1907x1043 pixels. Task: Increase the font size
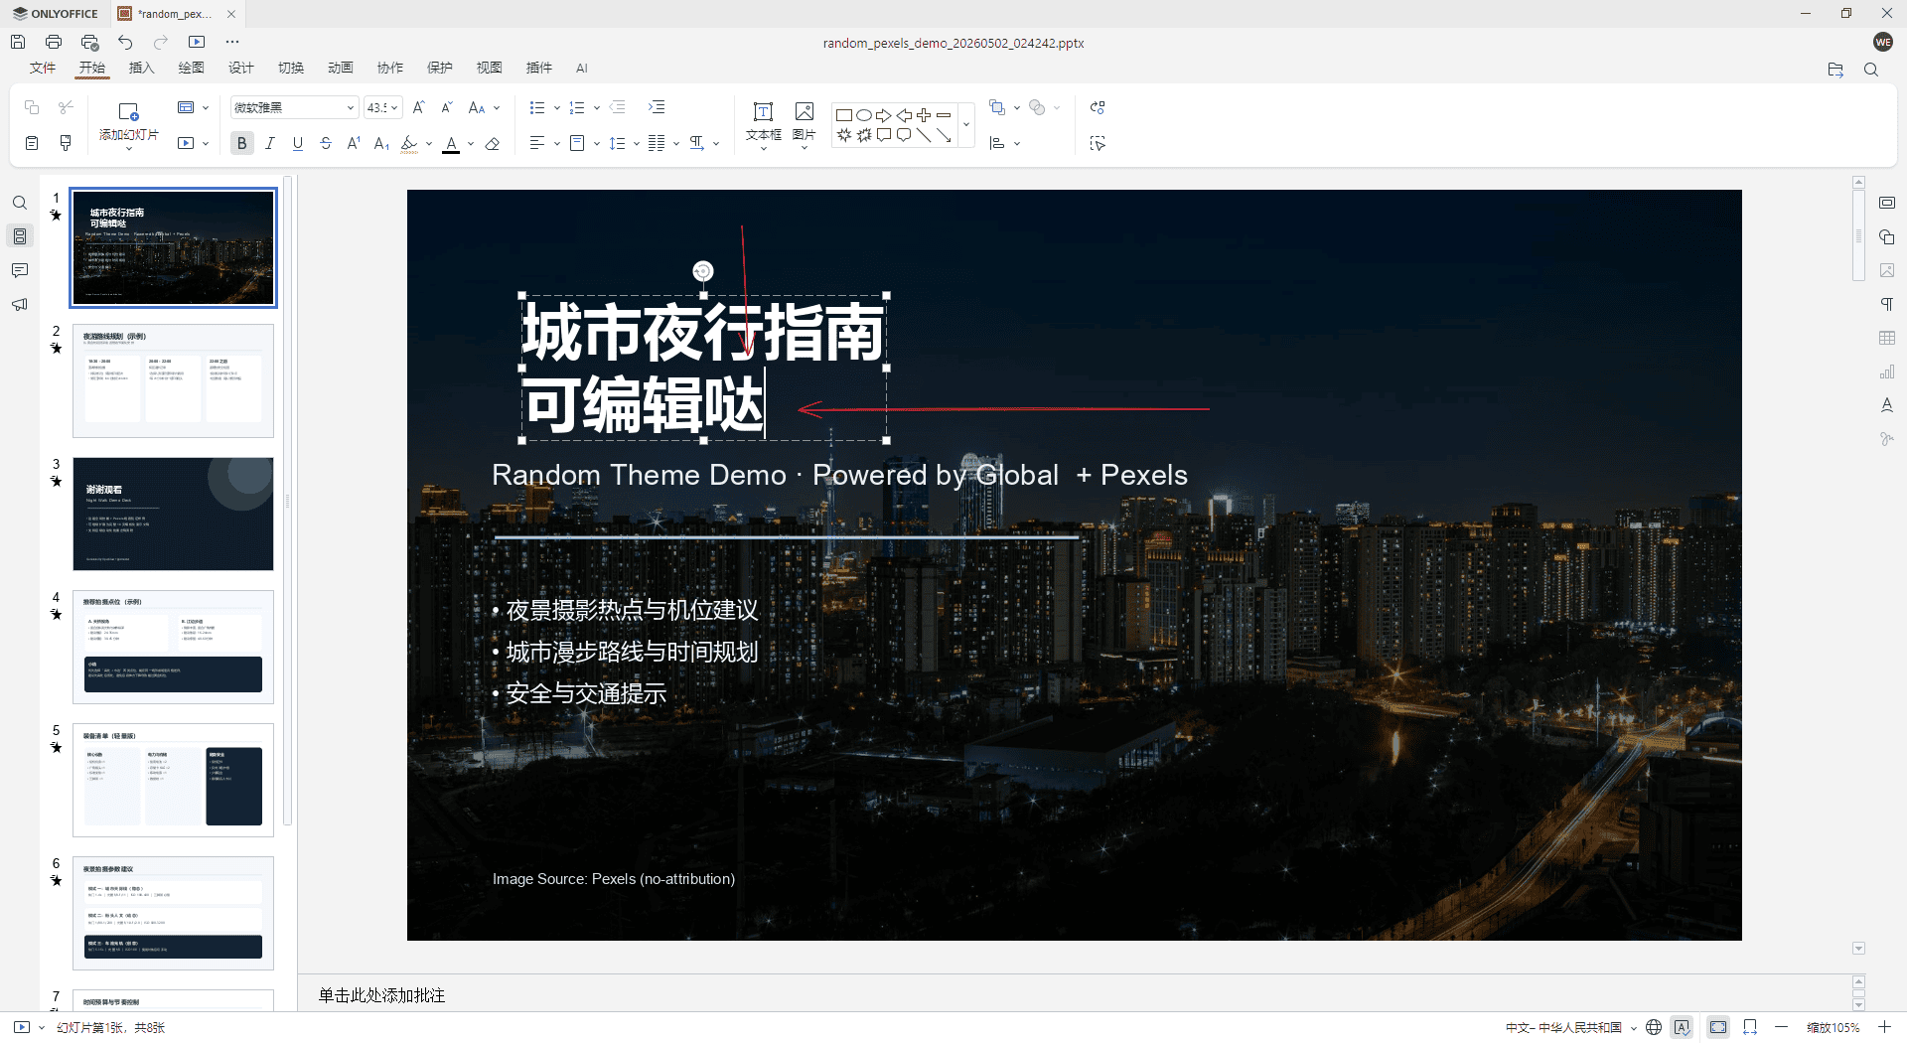(x=419, y=107)
